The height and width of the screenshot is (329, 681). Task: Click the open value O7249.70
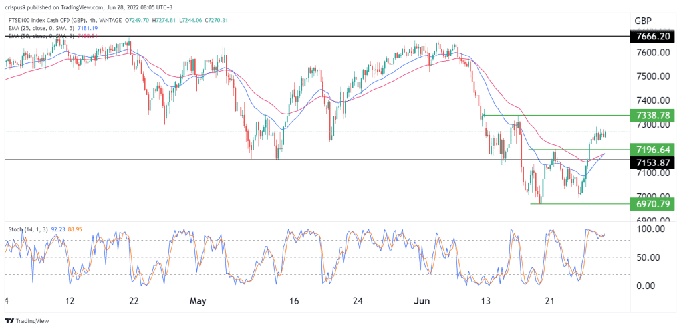[138, 21]
